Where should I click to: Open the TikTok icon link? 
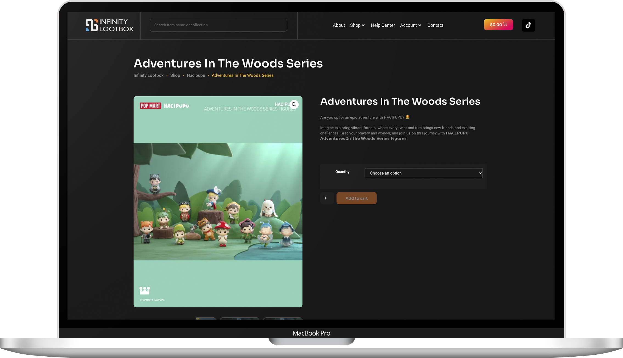[x=528, y=25]
